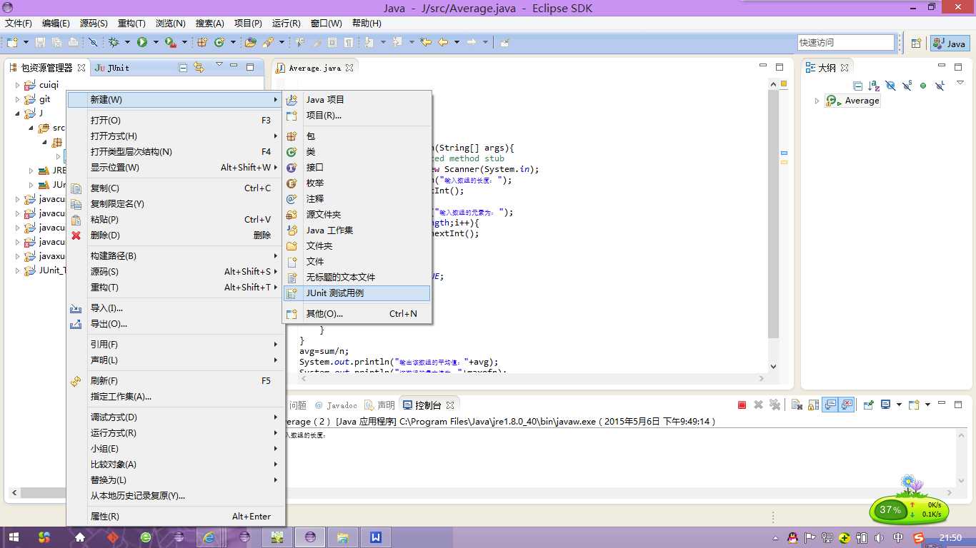Click the New Java Package toolbar icon
The height and width of the screenshot is (548, 976).
[x=202, y=42]
